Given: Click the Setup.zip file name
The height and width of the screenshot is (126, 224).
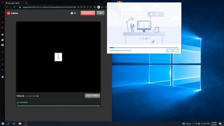Looking at the screenshot, I should [x=20, y=96].
